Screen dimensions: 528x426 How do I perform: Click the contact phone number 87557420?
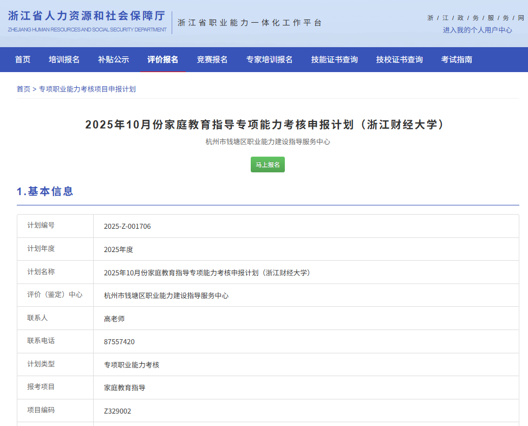(119, 342)
